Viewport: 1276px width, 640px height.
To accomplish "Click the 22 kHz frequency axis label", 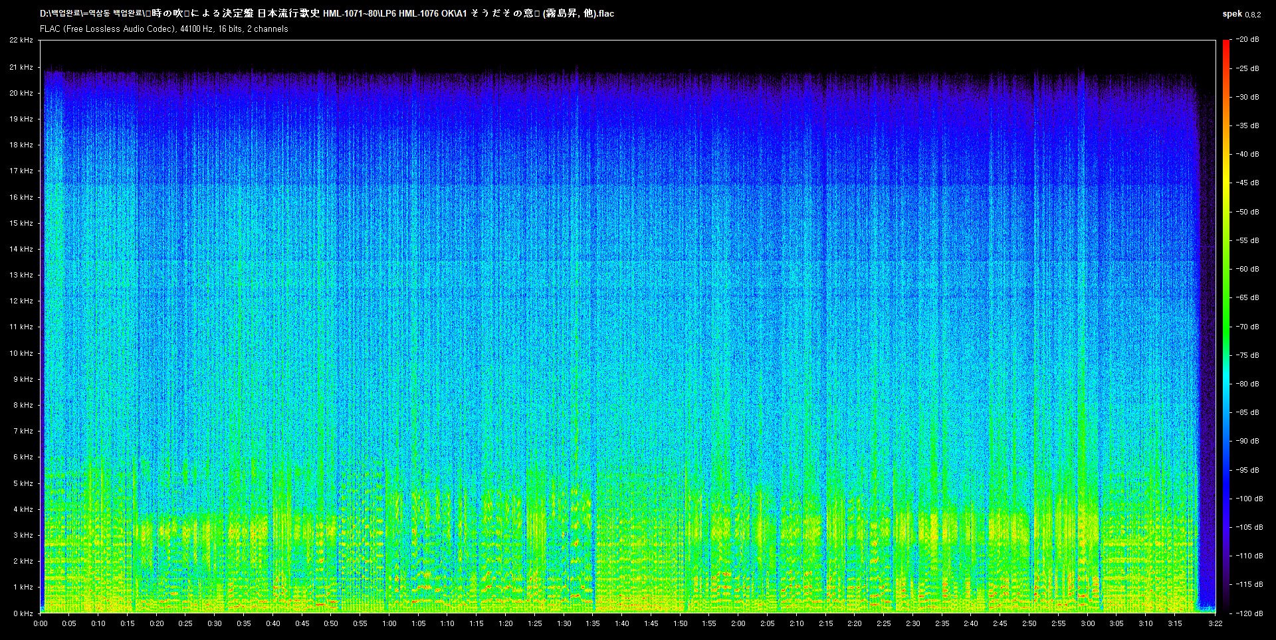I will pyautogui.click(x=21, y=40).
